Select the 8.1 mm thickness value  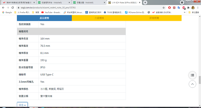(44, 53)
